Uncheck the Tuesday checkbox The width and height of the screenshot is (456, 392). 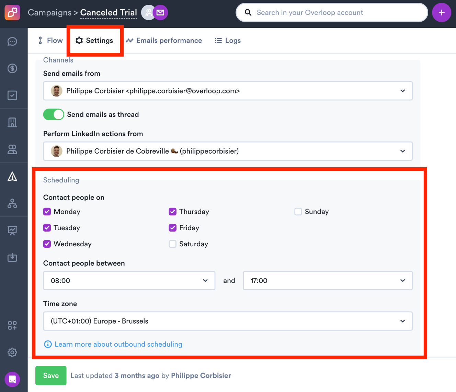[x=47, y=228]
